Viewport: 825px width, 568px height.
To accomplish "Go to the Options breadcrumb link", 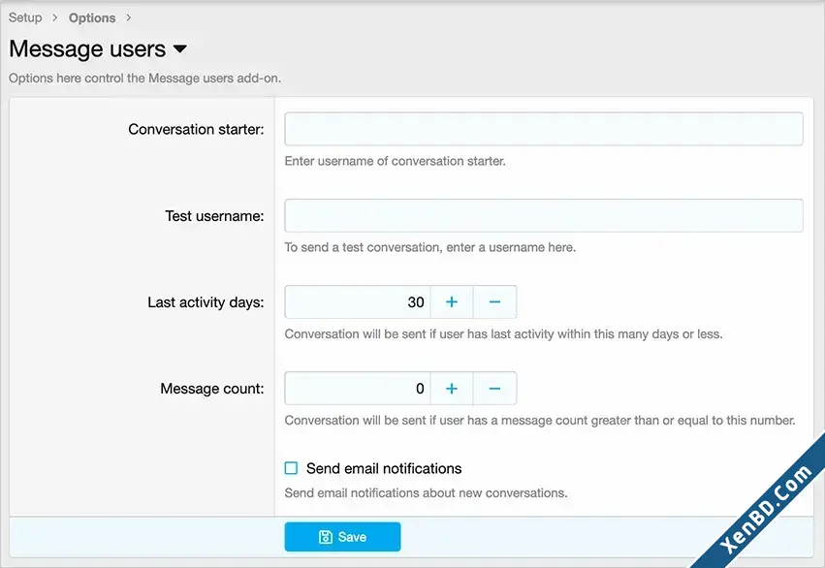I will pos(92,17).
